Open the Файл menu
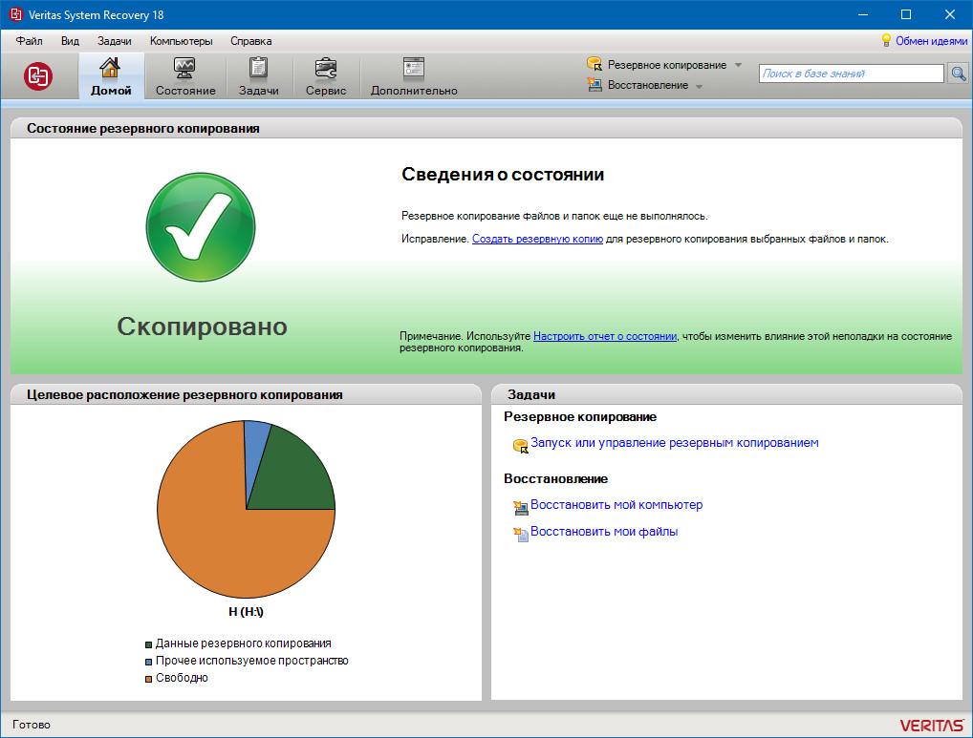The image size is (973, 738). pyautogui.click(x=29, y=41)
